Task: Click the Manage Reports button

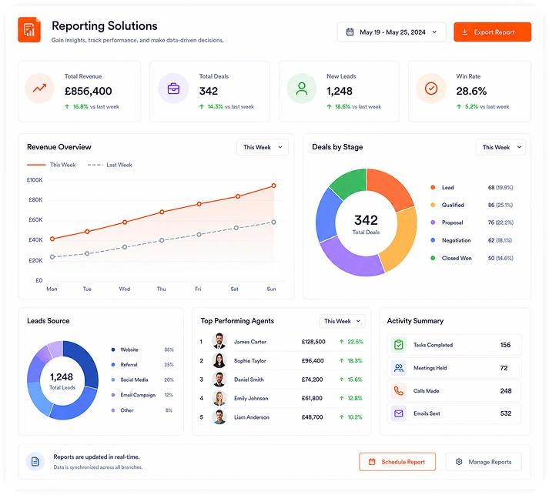Action: [x=484, y=462]
